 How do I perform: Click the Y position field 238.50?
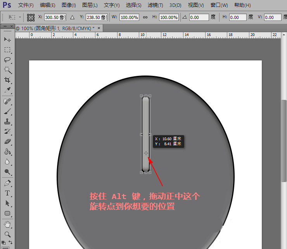97,17
